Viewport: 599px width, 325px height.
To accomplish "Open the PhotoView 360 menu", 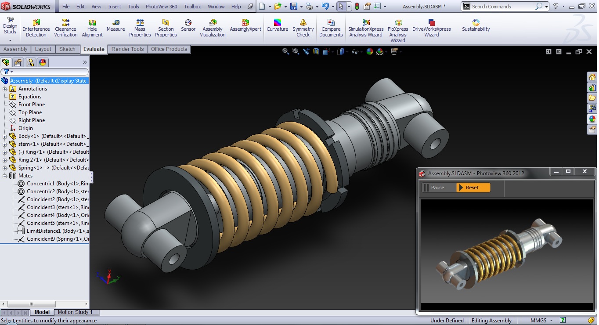I will [x=162, y=7].
